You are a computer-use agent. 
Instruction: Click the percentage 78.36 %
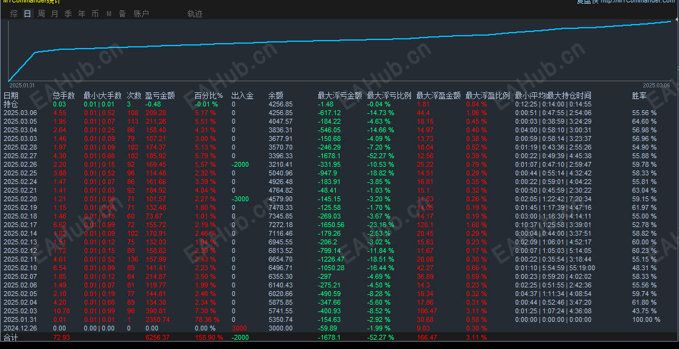(207, 319)
